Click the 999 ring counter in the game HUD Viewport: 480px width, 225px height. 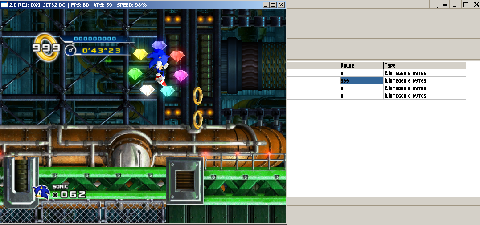[x=46, y=48]
